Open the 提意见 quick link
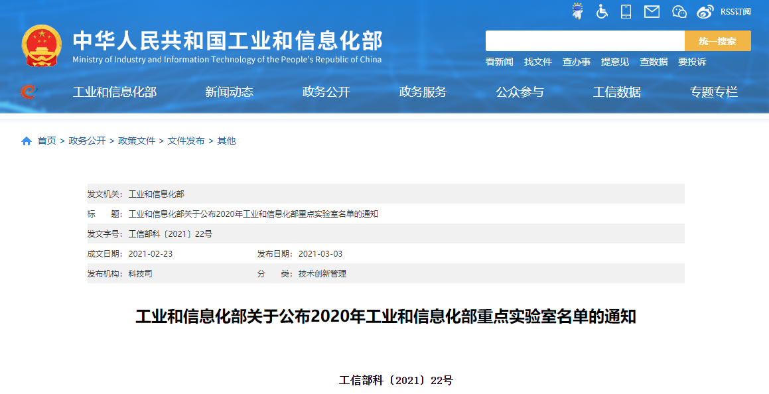Image resolution: width=769 pixels, height=394 pixels. coord(615,62)
